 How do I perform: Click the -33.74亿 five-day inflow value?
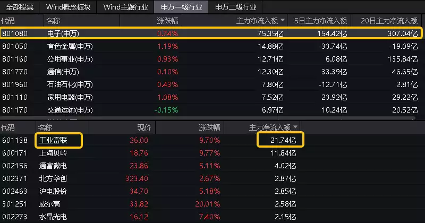point(333,46)
